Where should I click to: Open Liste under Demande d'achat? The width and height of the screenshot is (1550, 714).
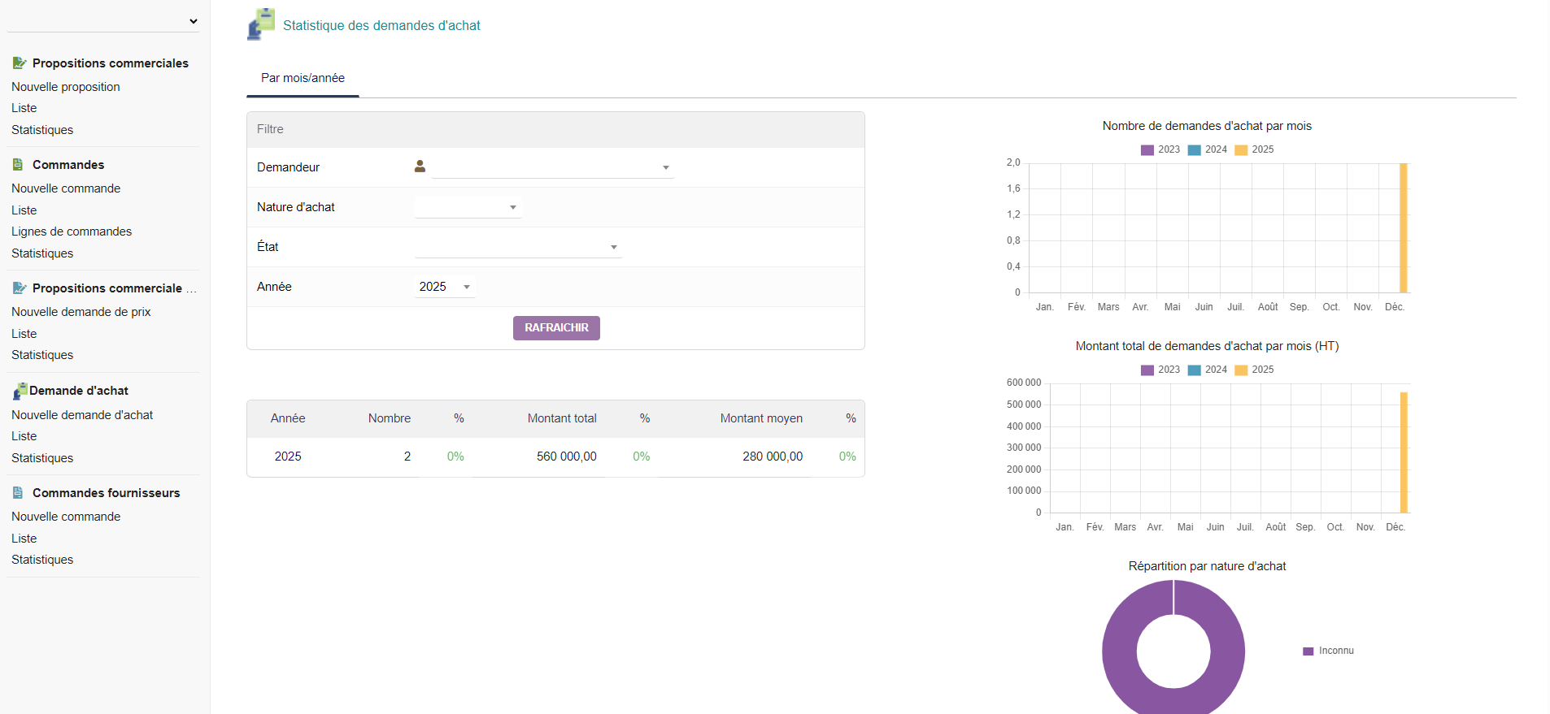tap(24, 436)
